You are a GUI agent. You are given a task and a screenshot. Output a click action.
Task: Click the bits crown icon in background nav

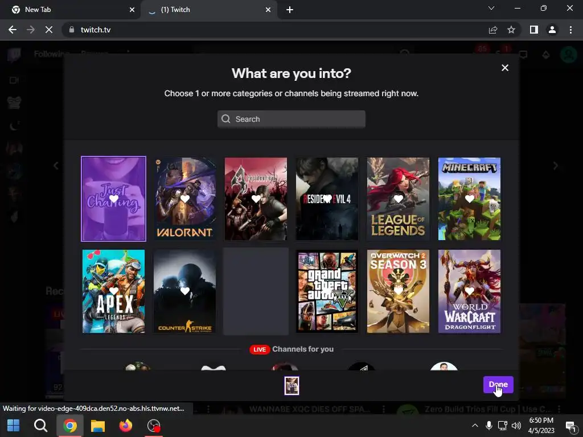[x=546, y=55]
